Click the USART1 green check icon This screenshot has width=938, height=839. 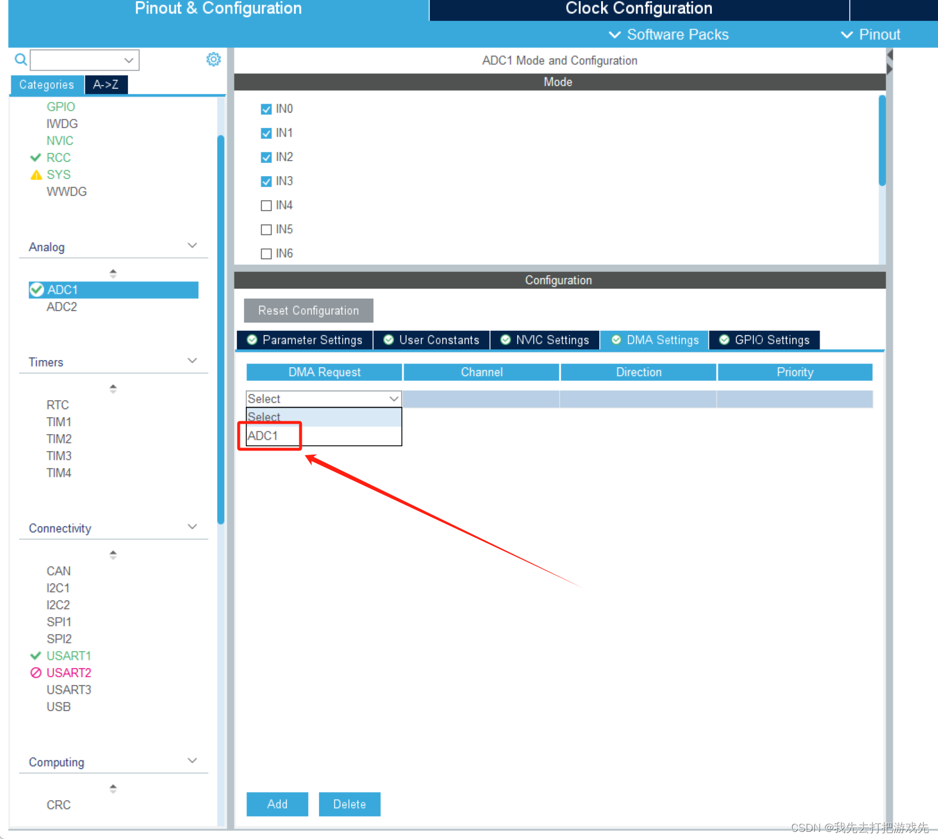coord(36,656)
